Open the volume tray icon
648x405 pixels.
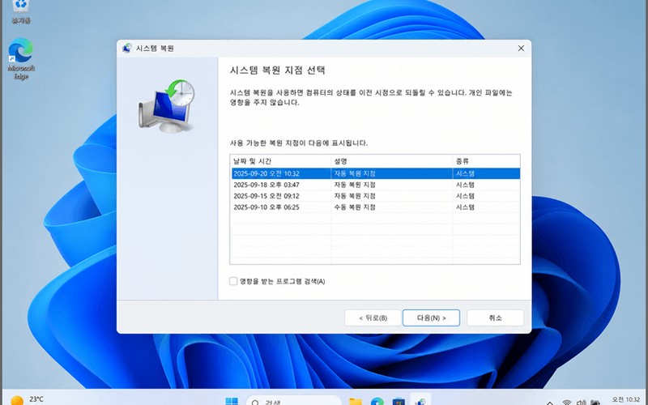coord(581,402)
